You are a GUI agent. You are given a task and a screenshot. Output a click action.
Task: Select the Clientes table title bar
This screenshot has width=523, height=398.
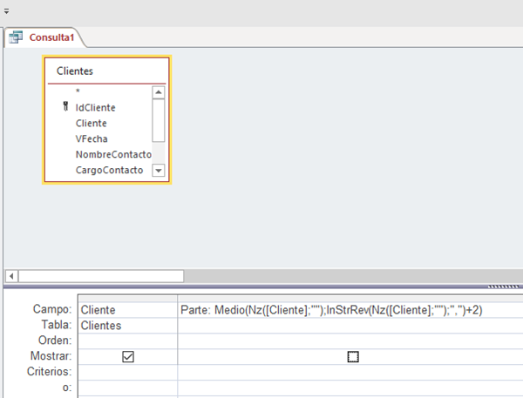(105, 71)
